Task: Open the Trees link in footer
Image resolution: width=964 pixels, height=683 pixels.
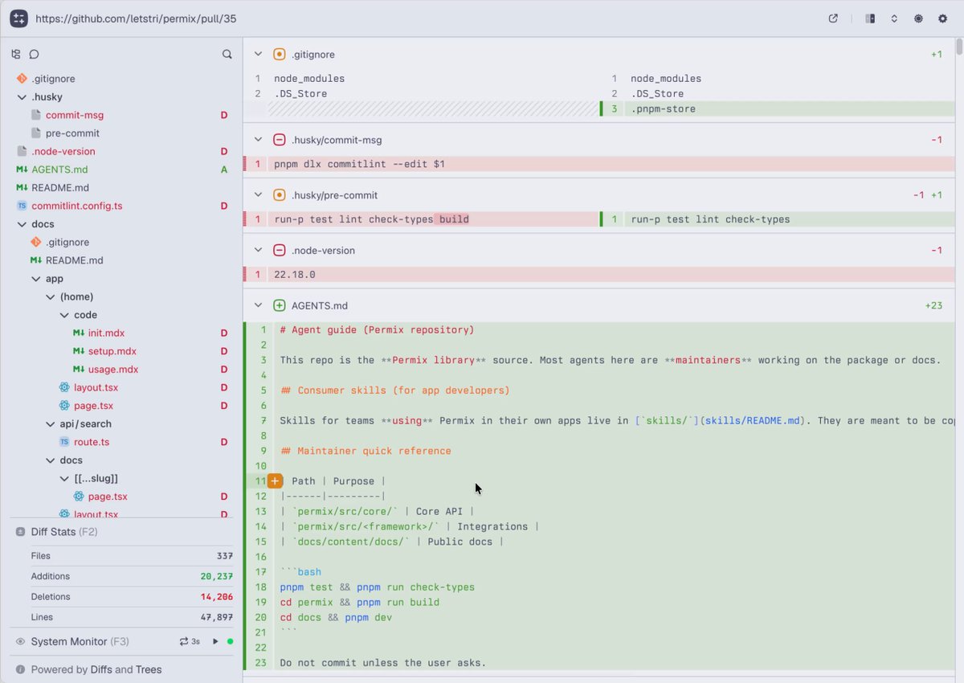Action: click(149, 669)
